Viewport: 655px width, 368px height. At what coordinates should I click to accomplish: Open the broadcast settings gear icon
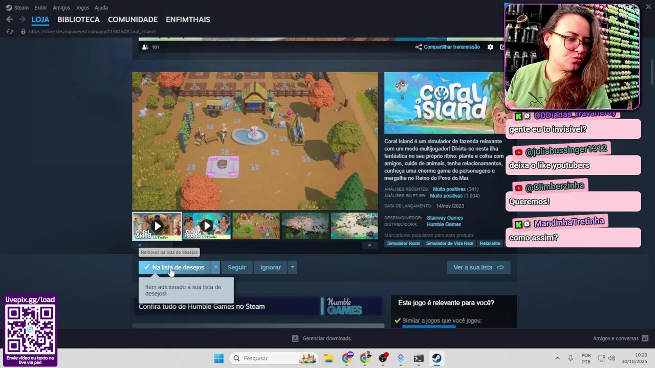(x=490, y=47)
